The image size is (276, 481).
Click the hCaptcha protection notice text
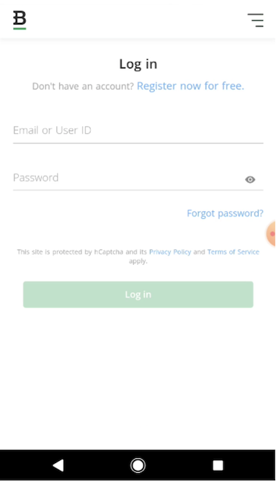[x=138, y=256]
